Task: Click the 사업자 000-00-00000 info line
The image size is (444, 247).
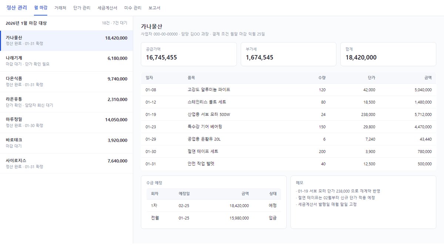Action: [x=203, y=34]
